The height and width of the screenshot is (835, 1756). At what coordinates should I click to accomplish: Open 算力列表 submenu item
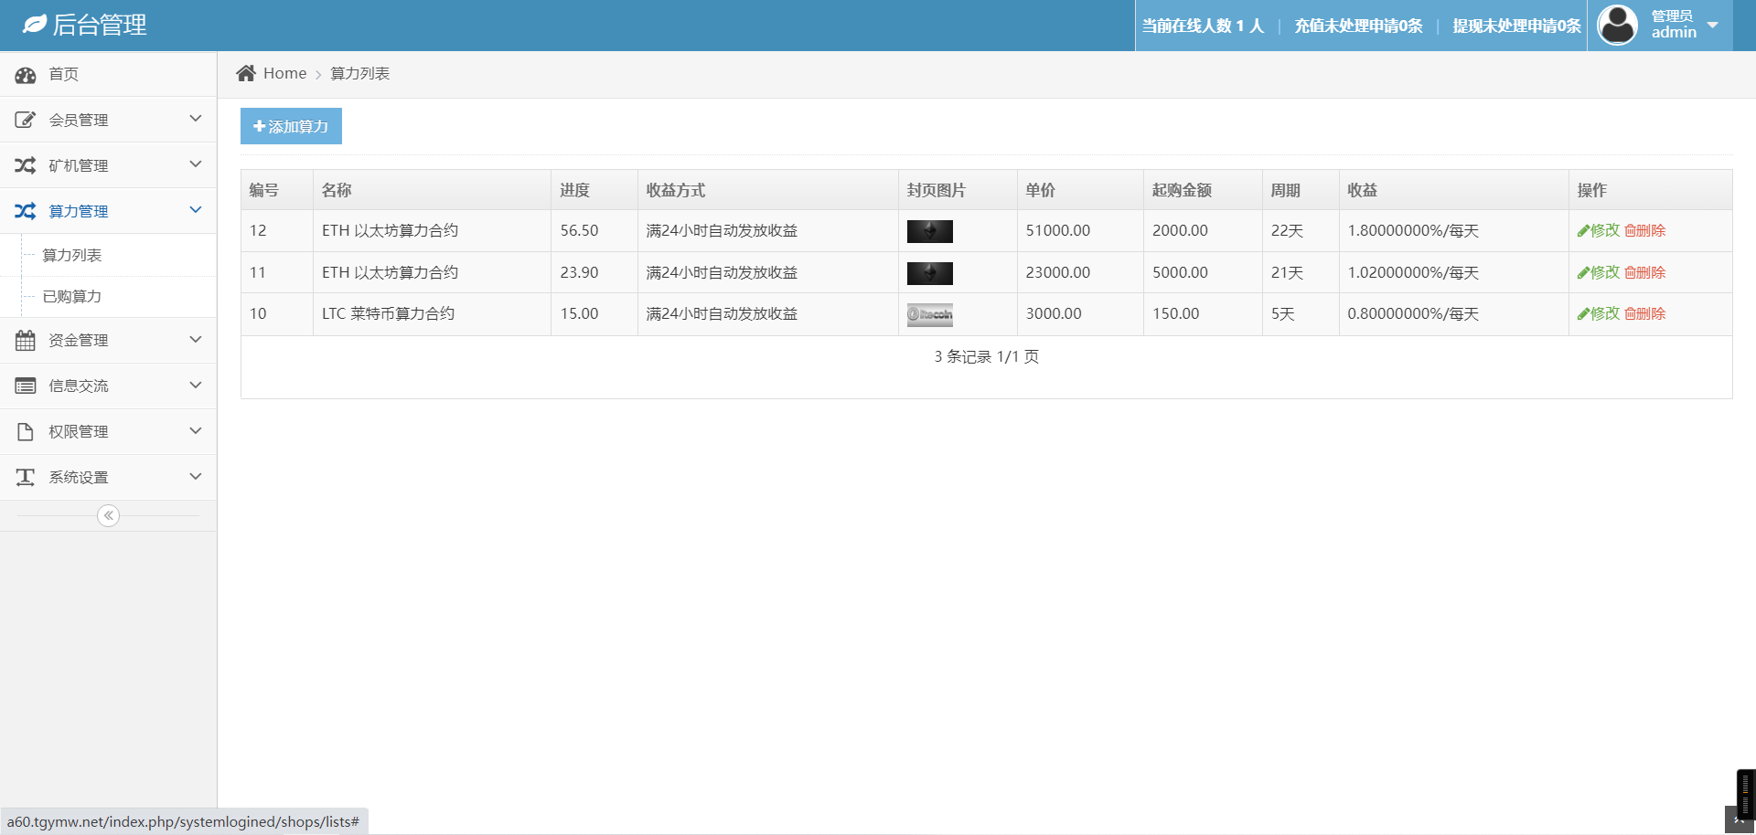(72, 255)
